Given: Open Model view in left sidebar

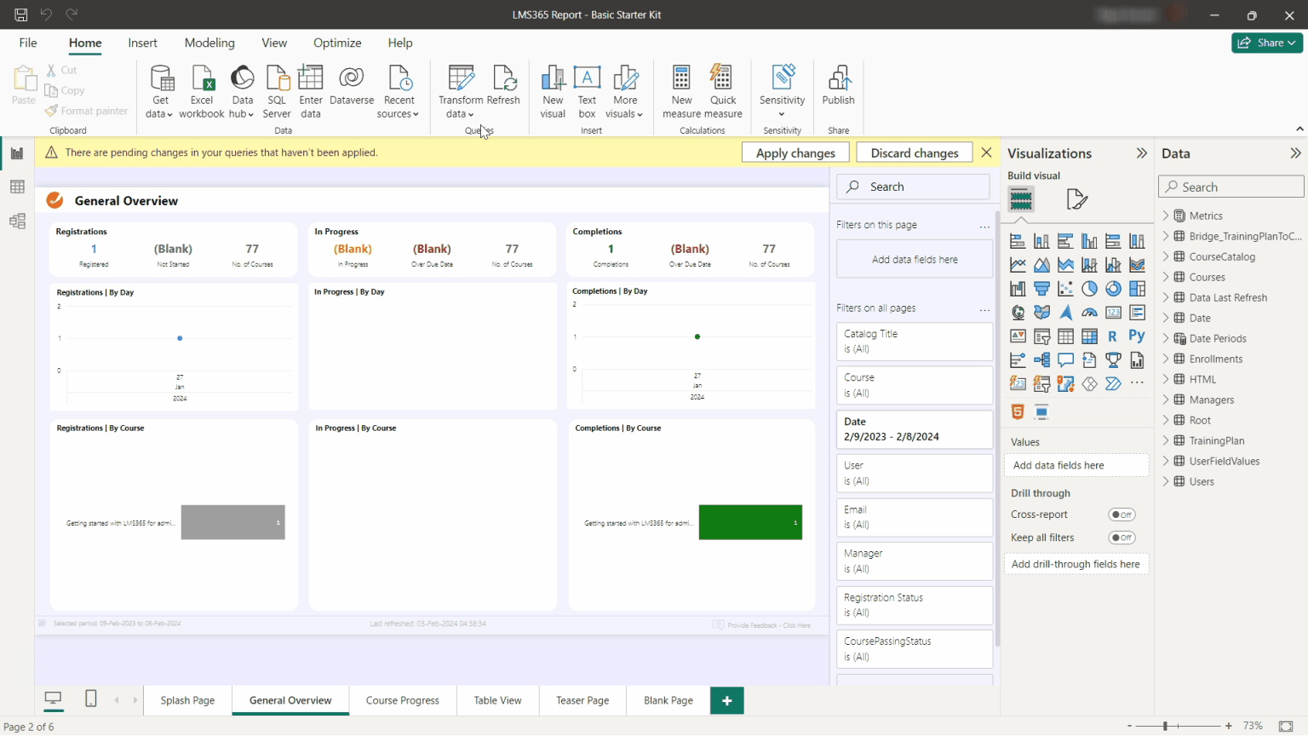Looking at the screenshot, I should click(x=17, y=221).
